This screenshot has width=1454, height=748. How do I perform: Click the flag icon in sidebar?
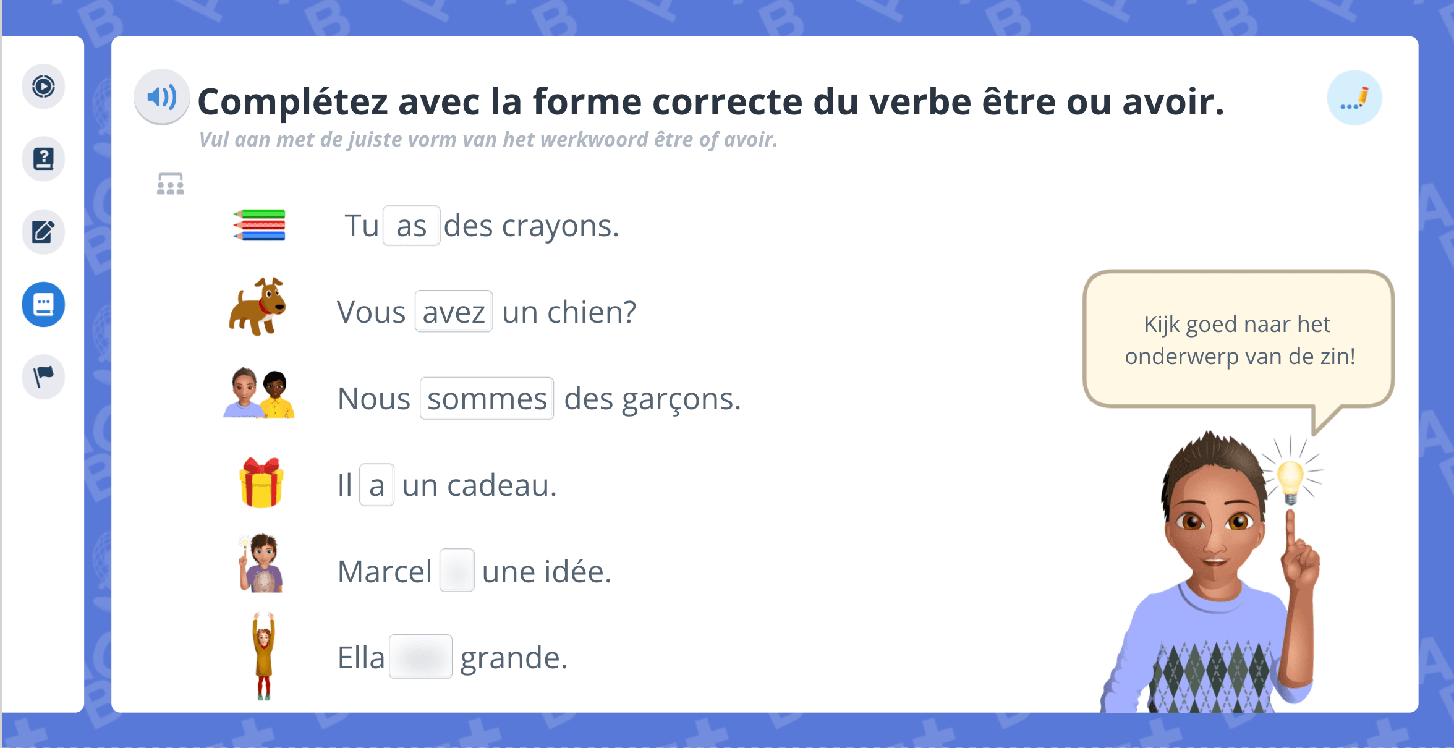[x=43, y=376]
